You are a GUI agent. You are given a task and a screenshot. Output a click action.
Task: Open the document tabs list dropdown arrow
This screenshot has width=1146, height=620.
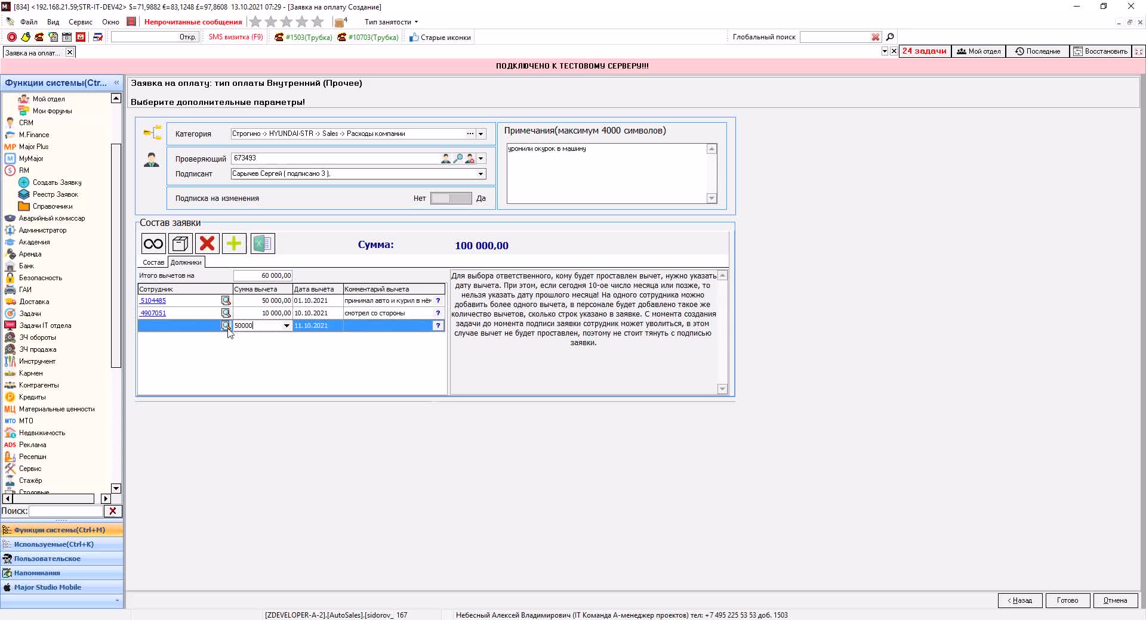(x=885, y=51)
